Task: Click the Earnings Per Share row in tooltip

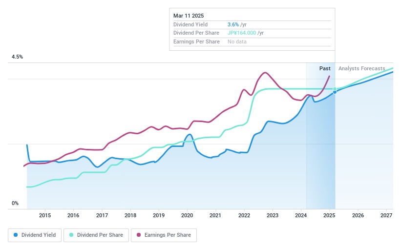Action: (196, 41)
